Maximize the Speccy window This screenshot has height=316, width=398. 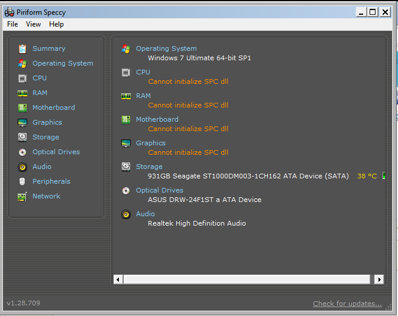[x=373, y=12]
